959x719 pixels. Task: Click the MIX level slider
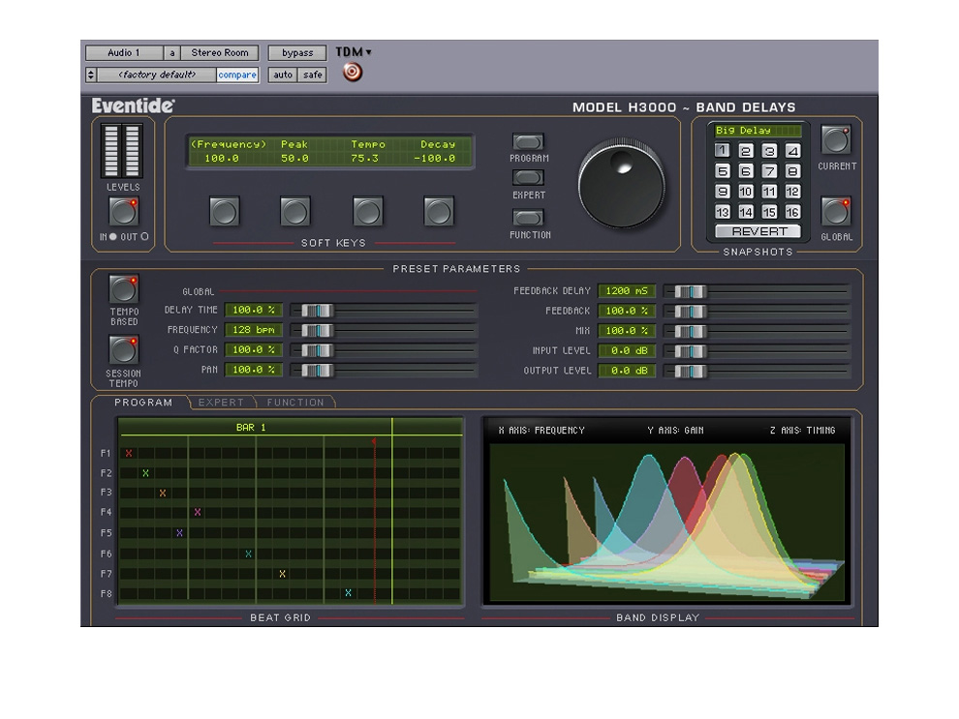691,331
